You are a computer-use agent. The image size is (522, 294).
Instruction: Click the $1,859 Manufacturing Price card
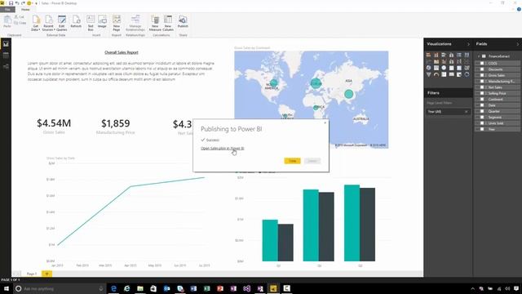tap(116, 127)
